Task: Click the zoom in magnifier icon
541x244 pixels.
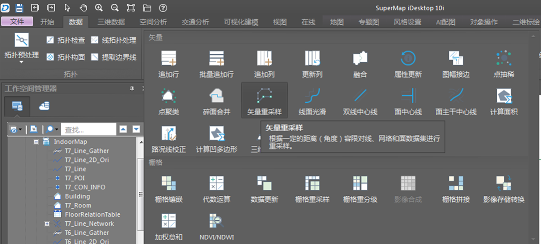Action: click(99, 8)
